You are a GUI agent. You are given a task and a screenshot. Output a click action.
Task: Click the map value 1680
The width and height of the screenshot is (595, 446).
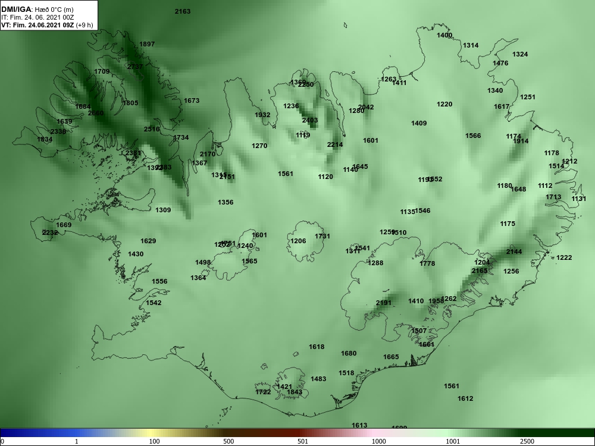pos(349,353)
